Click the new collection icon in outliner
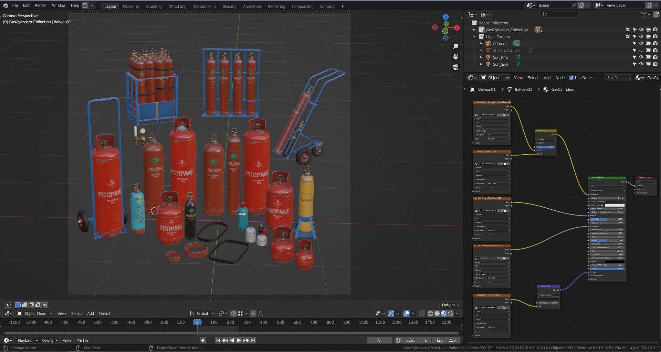Viewport: 661px width, 352px height. [656, 14]
